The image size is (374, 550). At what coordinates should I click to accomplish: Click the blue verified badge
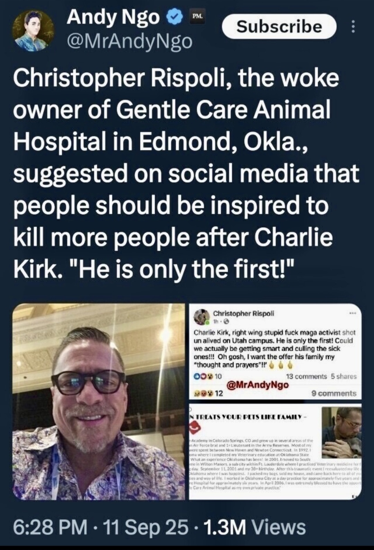pos(175,17)
